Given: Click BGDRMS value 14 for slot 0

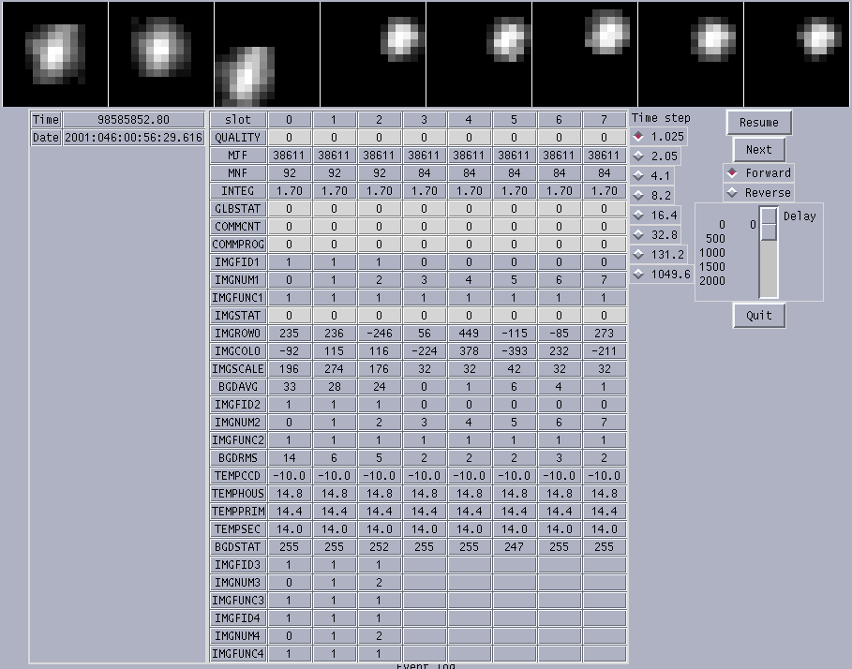Looking at the screenshot, I should pos(289,458).
